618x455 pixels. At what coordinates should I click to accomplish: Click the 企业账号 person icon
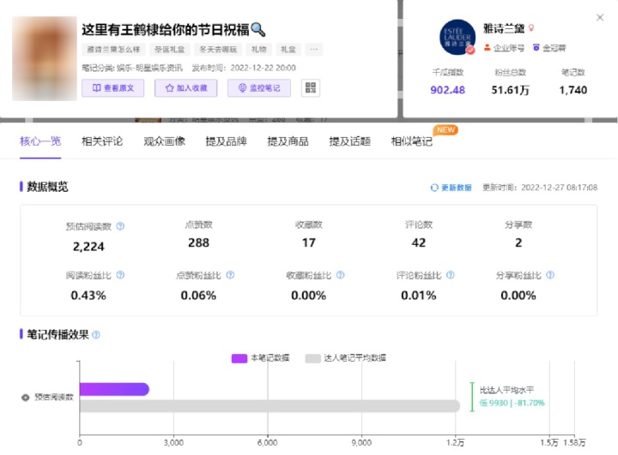488,48
